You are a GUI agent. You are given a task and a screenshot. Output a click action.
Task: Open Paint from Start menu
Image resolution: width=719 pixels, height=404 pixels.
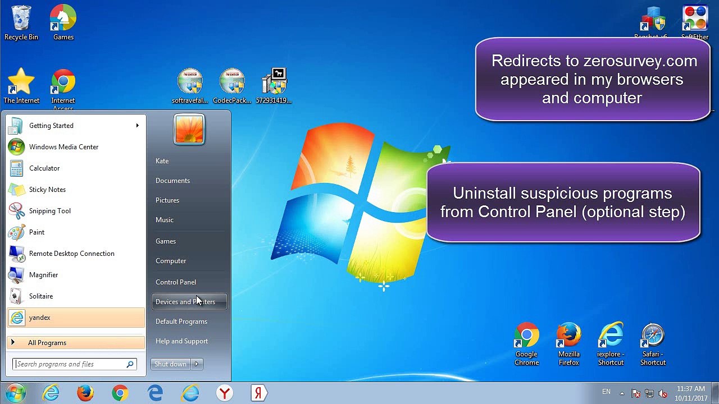[76, 232]
